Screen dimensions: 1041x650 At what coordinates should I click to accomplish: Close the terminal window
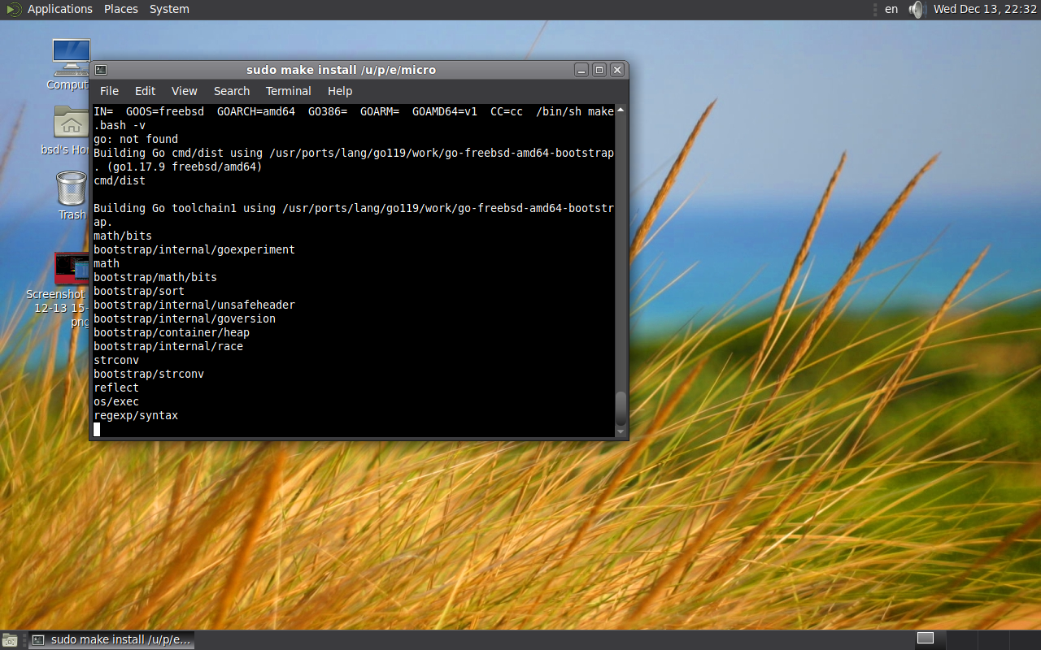pyautogui.click(x=617, y=70)
